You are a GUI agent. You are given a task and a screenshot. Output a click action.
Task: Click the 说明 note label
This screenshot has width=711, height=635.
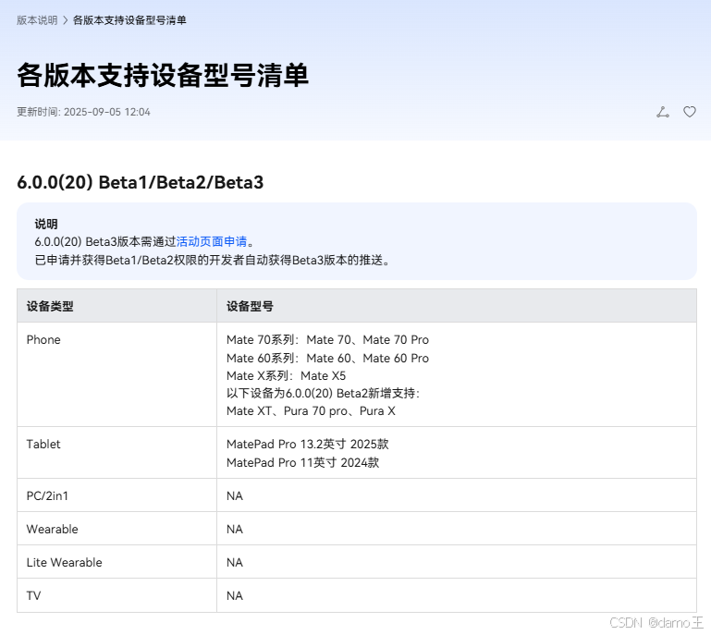46,224
